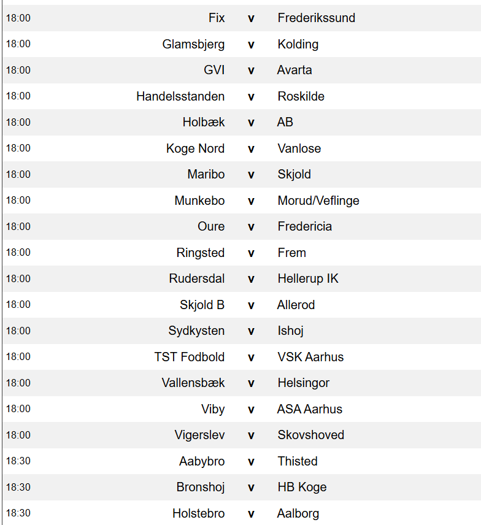
Task: Select Fredericia in the Oure fixture
Action: click(x=304, y=227)
